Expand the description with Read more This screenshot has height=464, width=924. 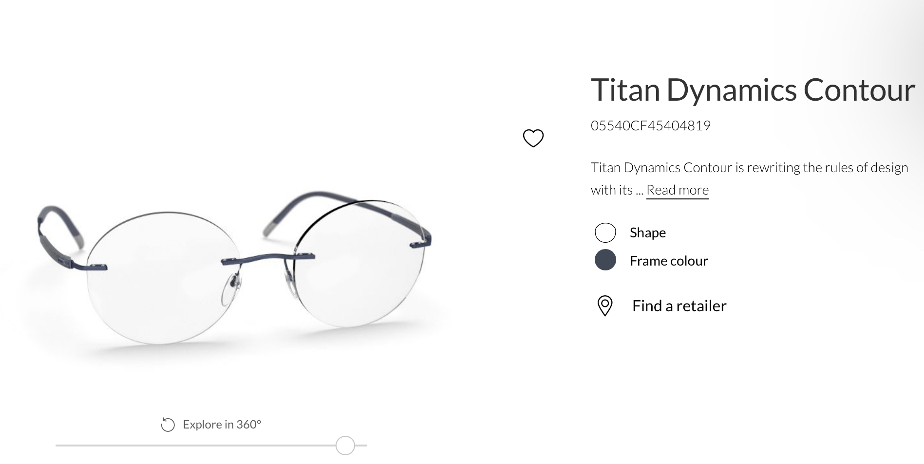click(x=677, y=190)
